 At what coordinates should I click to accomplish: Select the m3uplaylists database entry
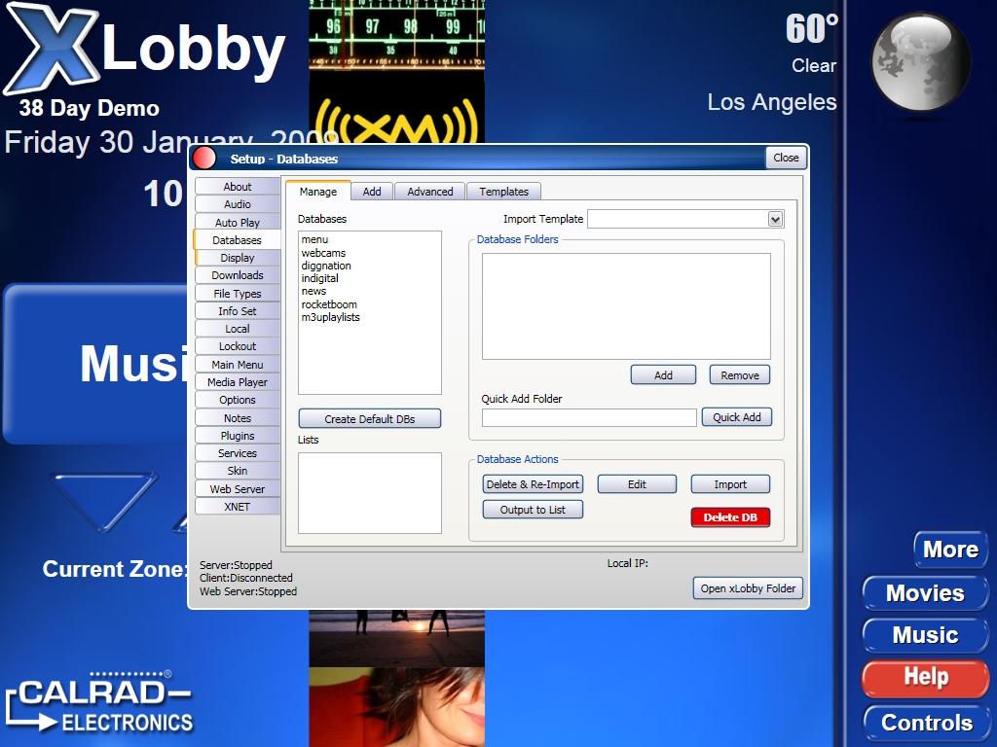tap(331, 317)
